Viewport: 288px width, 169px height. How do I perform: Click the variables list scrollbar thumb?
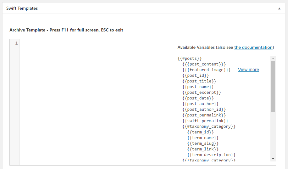point(273,86)
